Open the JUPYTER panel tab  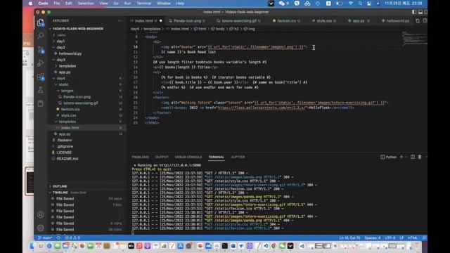[x=238, y=157]
